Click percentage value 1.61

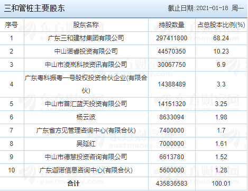(221, 144)
